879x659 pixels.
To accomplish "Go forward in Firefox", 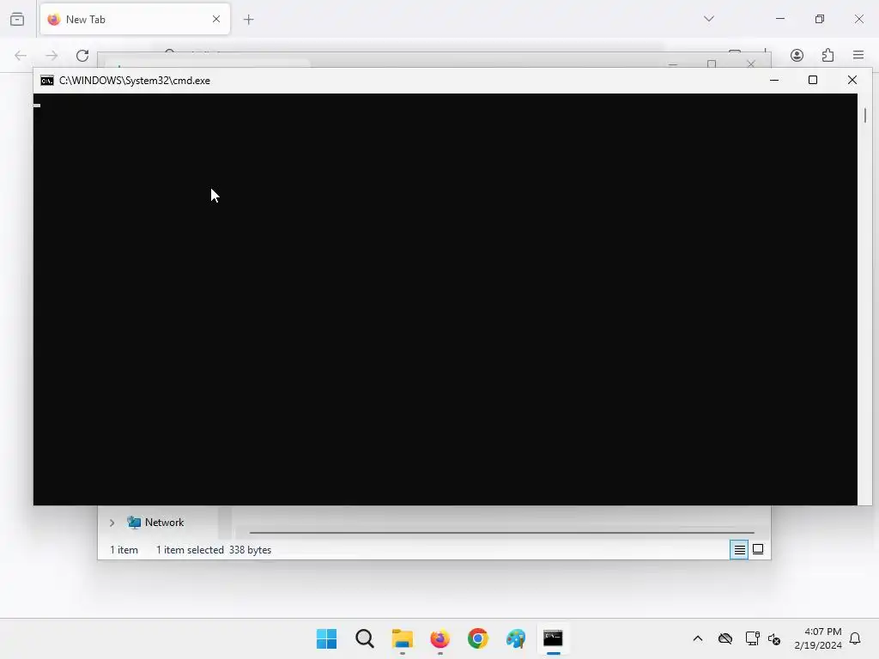I will (52, 56).
